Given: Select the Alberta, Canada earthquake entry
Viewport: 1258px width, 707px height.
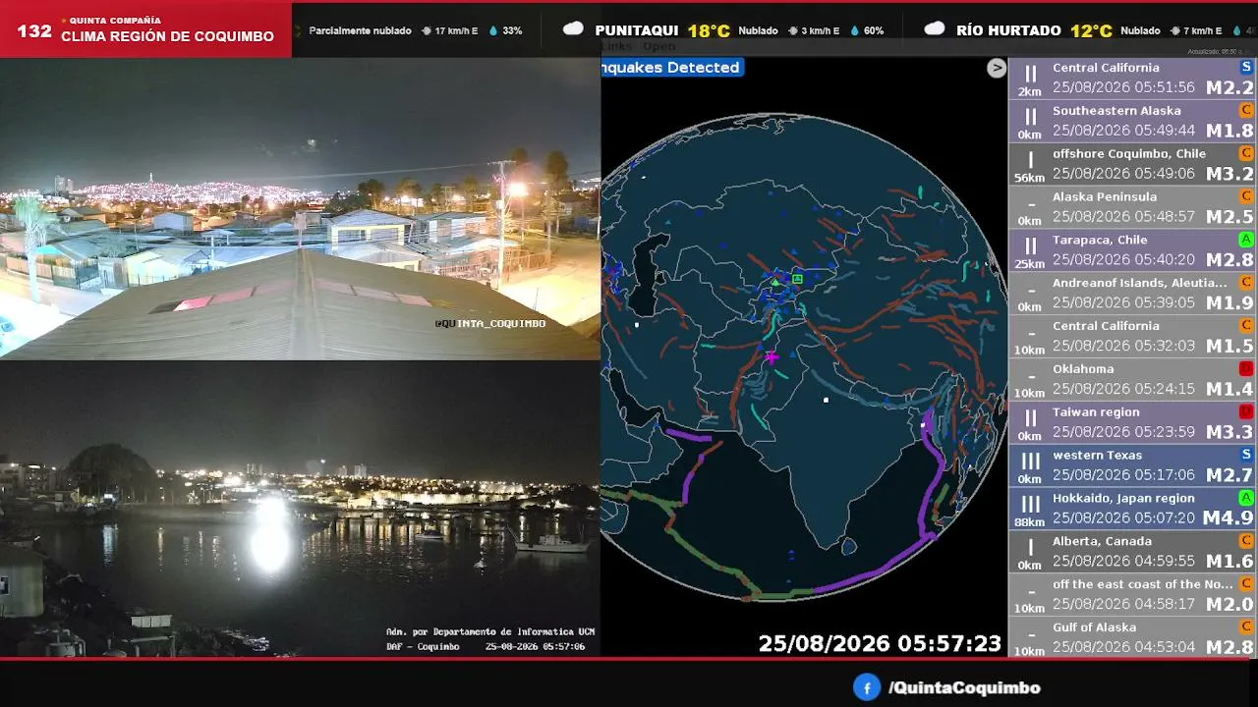Looking at the screenshot, I should [1133, 552].
